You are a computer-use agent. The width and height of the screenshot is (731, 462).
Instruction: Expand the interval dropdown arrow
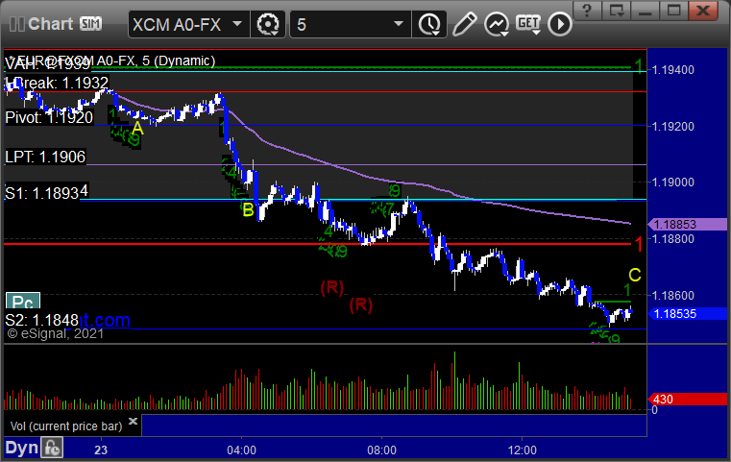coord(398,23)
